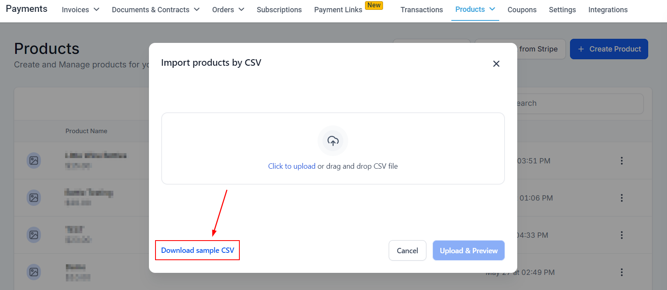Click the Download sample CSV link
This screenshot has height=290, width=667.
[198, 250]
